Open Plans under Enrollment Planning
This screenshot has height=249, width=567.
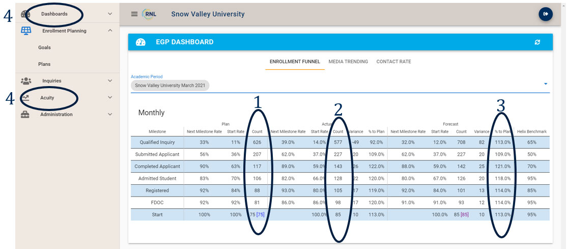tap(44, 64)
